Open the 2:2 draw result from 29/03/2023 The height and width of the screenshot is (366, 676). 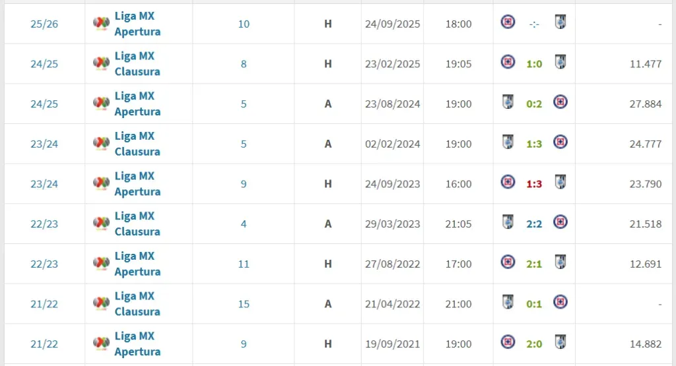534,224
